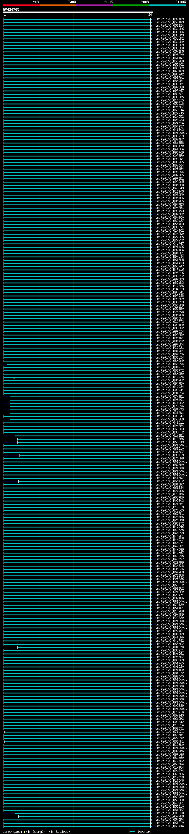Select hit label UniRef100_A5C4C2
Viewport: 189px width, 834px height.
[x=169, y=65]
